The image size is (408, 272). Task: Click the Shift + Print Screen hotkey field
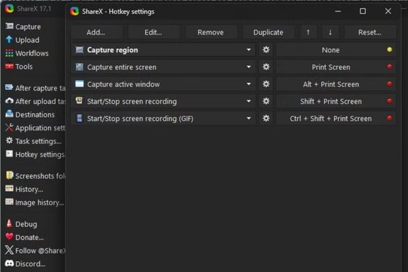pos(330,101)
